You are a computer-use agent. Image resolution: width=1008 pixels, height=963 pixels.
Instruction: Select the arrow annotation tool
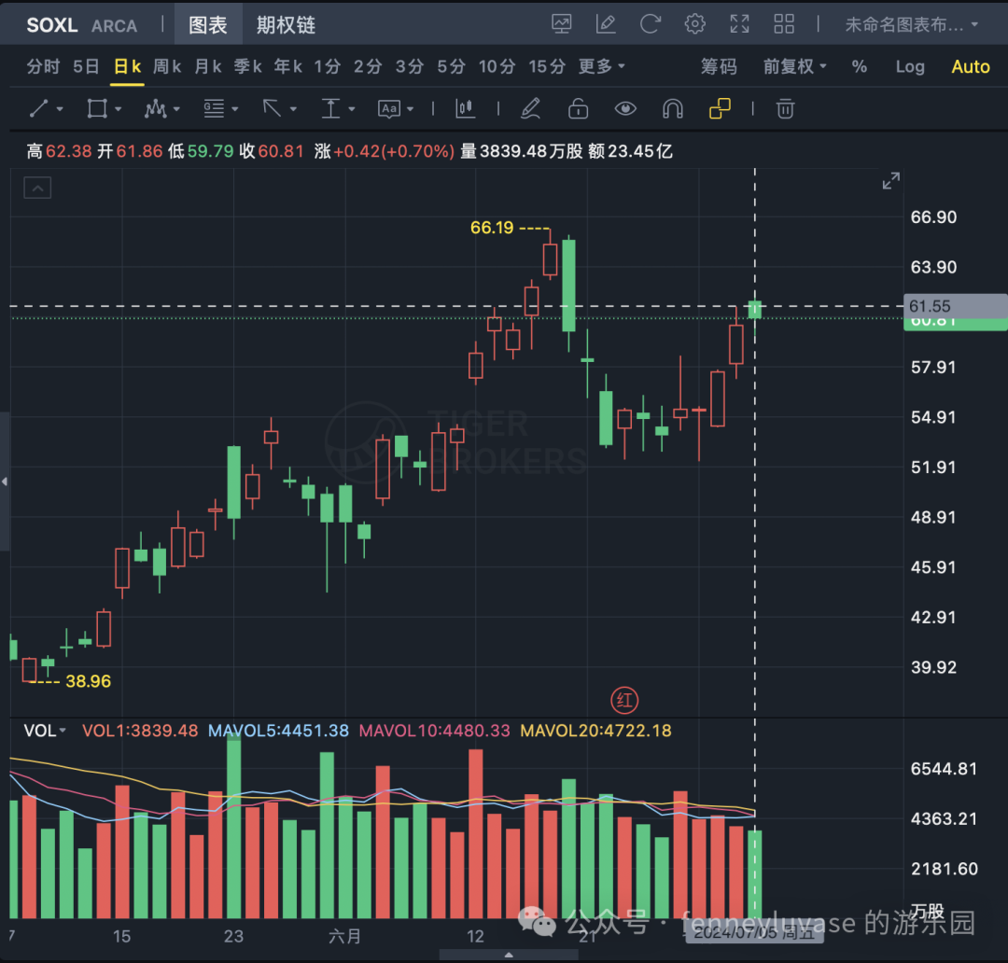(272, 108)
